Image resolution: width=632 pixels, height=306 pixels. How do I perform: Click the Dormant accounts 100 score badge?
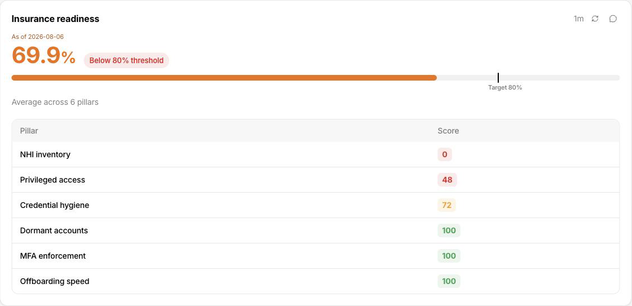(x=449, y=230)
